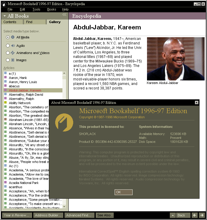Select the Audio radio button
Viewport: 207px width, 220px height.
point(8,46)
